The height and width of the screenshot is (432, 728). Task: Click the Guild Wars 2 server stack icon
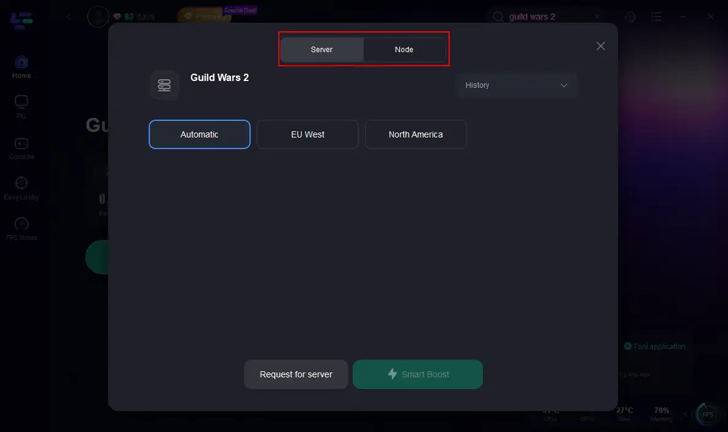[164, 85]
